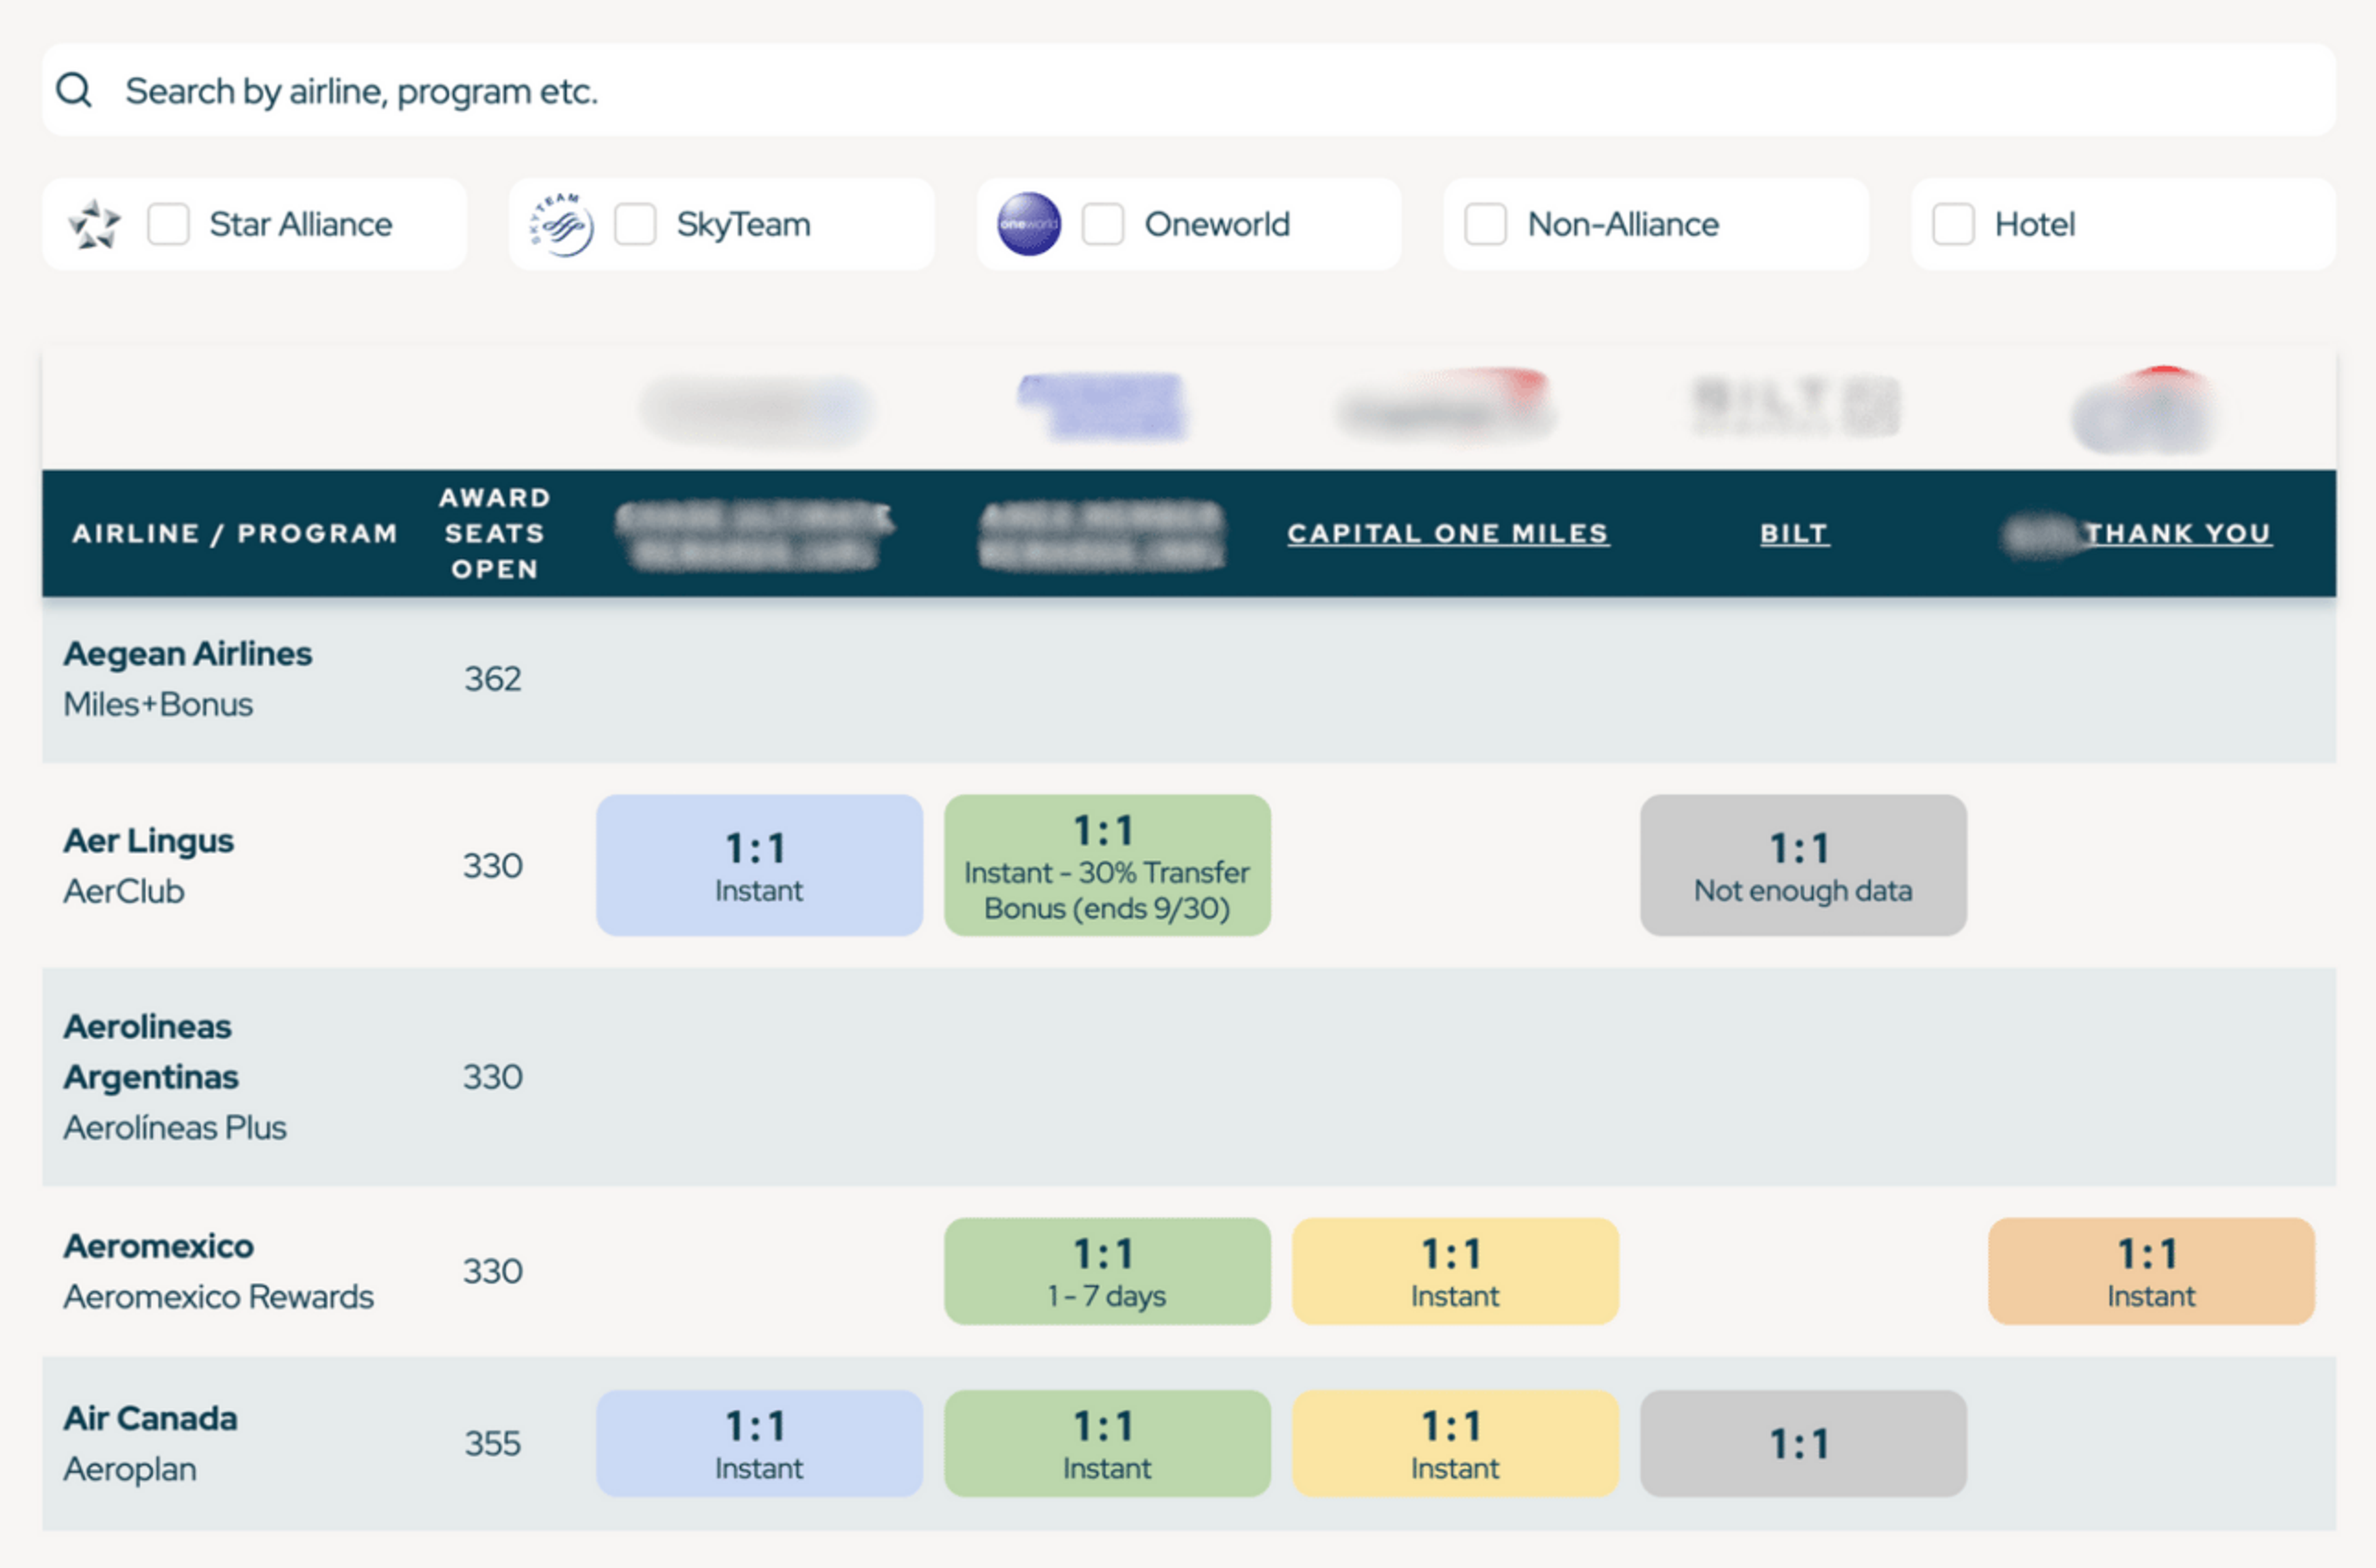Click Aeromexico's 330 award seats value

tap(492, 1271)
